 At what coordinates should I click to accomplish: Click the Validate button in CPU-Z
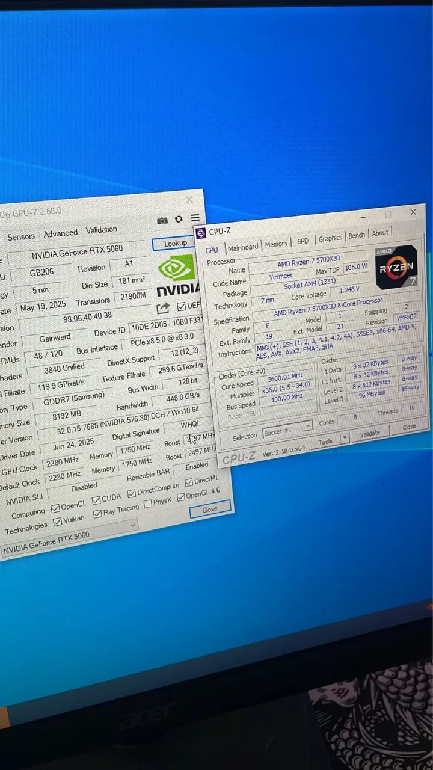370,434
